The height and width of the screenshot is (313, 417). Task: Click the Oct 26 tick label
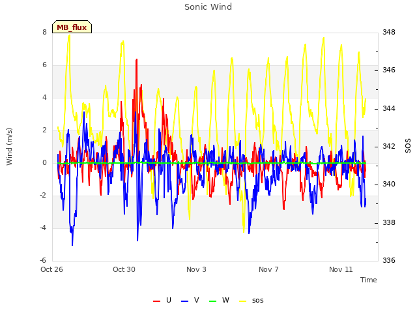pyautogui.click(x=51, y=269)
